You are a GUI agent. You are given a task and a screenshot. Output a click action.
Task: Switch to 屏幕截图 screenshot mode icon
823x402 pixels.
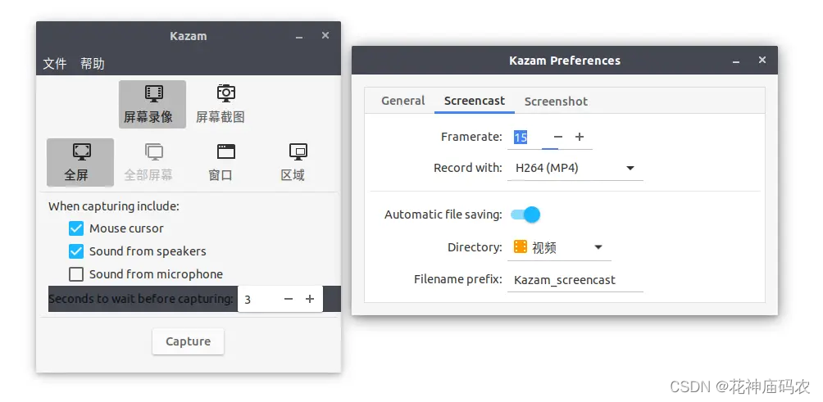coord(221,104)
